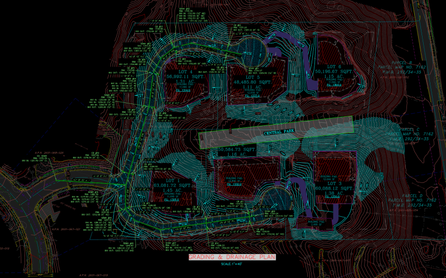The width and height of the screenshot is (446, 278).
Task: Click the SCALE 1"=40' annotation
Action: (x=232, y=264)
